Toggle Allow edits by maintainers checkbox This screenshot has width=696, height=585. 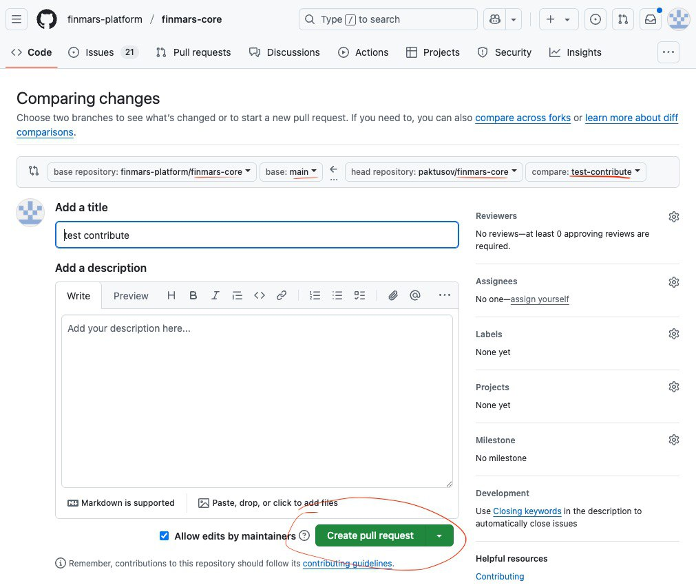tap(165, 535)
